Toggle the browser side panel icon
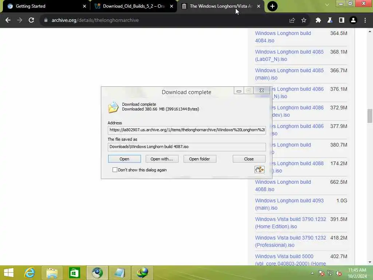 (x=342, y=20)
